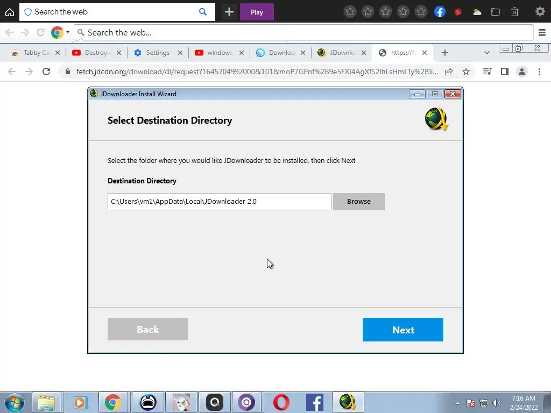This screenshot has width=551, height=413.
Task: Click the fifth star bookmark slot
Action: click(421, 12)
